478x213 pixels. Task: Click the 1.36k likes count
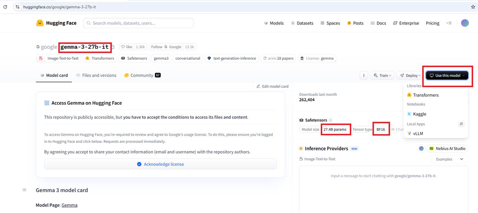pyautogui.click(x=140, y=47)
